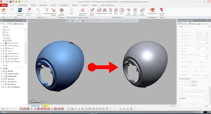Toggle Surface Bodies visibility checkbox

click(4, 74)
